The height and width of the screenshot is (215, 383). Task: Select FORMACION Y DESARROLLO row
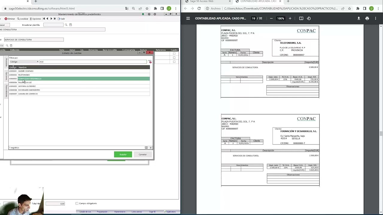[79, 79]
